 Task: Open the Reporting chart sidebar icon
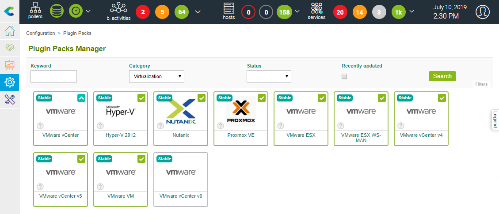pos(10,65)
